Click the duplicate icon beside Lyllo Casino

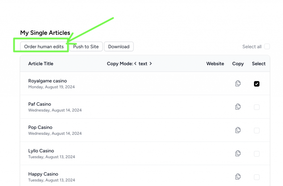[238, 153]
